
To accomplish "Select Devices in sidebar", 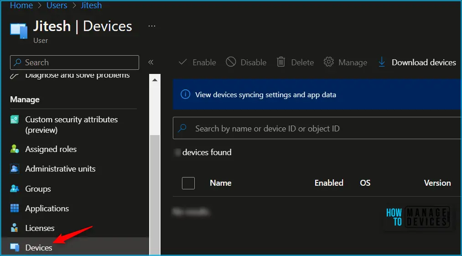I will [39, 247].
